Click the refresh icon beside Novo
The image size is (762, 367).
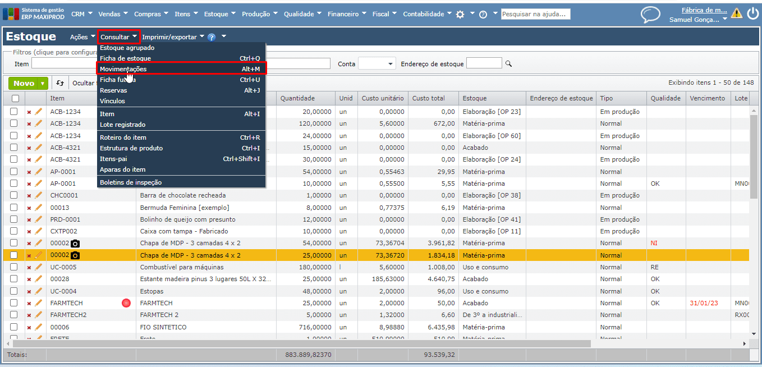click(x=60, y=83)
